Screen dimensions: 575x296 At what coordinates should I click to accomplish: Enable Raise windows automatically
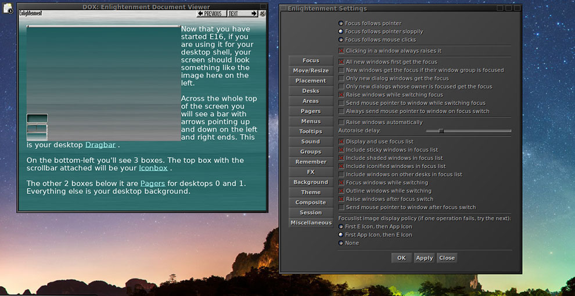tap(380, 122)
